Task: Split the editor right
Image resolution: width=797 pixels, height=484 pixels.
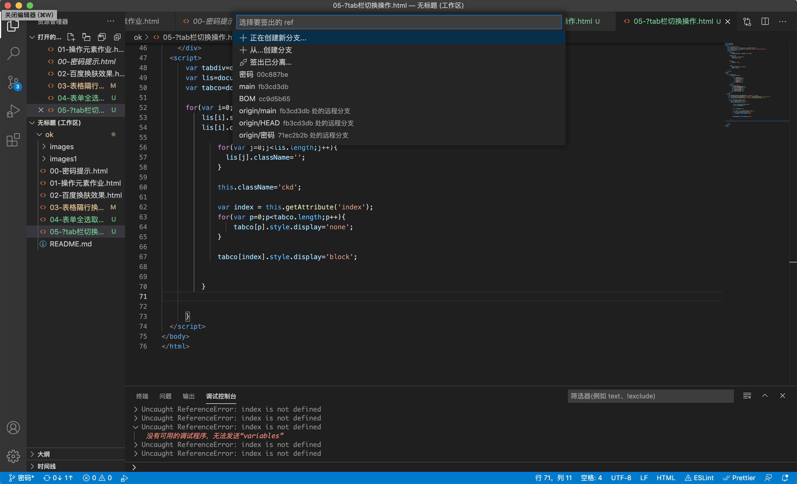Action: pos(765,21)
